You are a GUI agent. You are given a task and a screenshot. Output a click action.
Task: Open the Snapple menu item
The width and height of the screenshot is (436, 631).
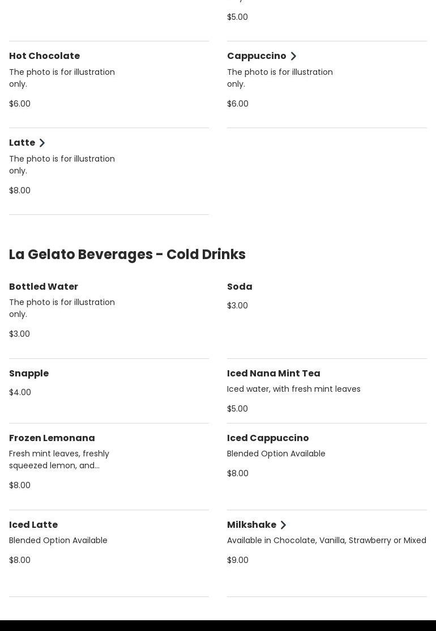(x=29, y=374)
